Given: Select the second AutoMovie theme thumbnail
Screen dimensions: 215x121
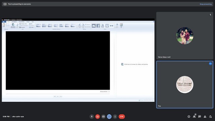Looking at the screenshot, I should [44, 26].
